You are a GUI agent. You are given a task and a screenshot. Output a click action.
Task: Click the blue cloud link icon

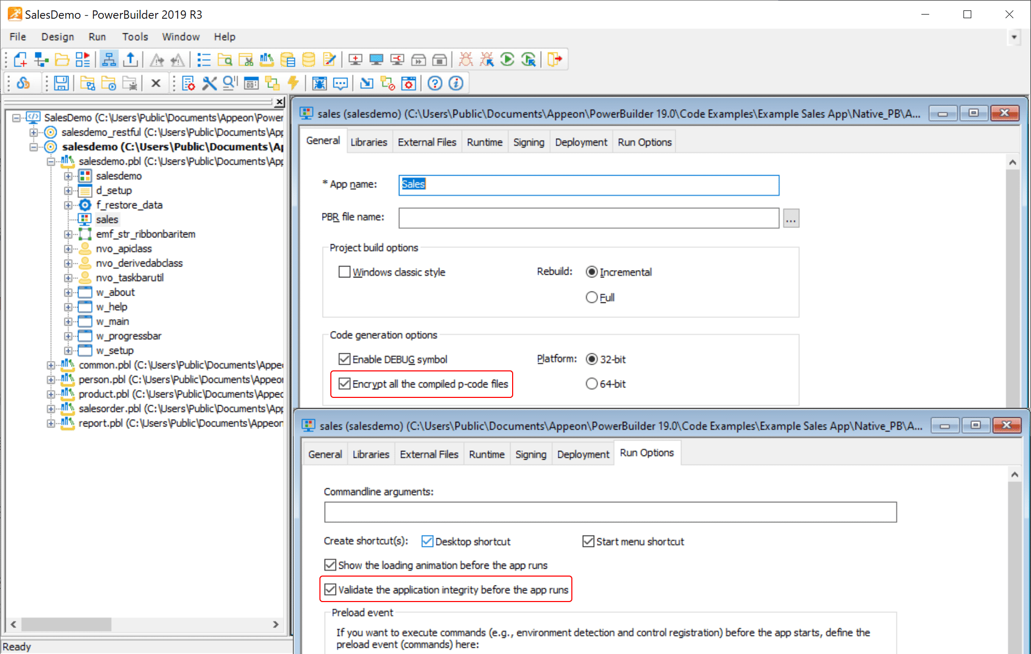[23, 83]
